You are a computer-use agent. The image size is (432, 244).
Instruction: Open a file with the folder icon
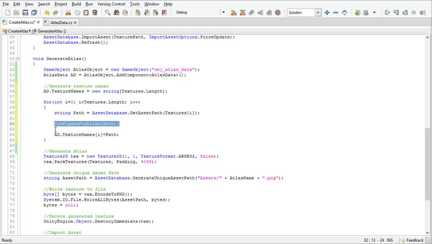click(x=16, y=13)
